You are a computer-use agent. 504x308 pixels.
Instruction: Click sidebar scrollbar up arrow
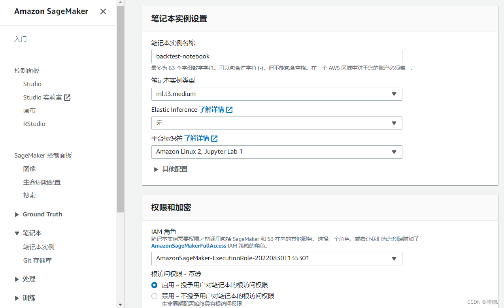point(121,3)
